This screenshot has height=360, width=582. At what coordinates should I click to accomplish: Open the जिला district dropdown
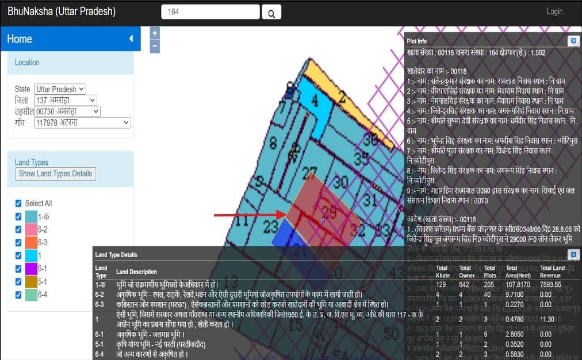point(65,100)
